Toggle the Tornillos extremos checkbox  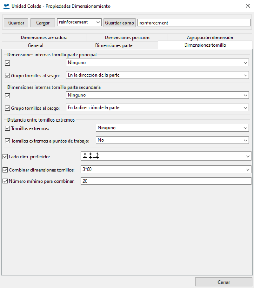coord(8,128)
